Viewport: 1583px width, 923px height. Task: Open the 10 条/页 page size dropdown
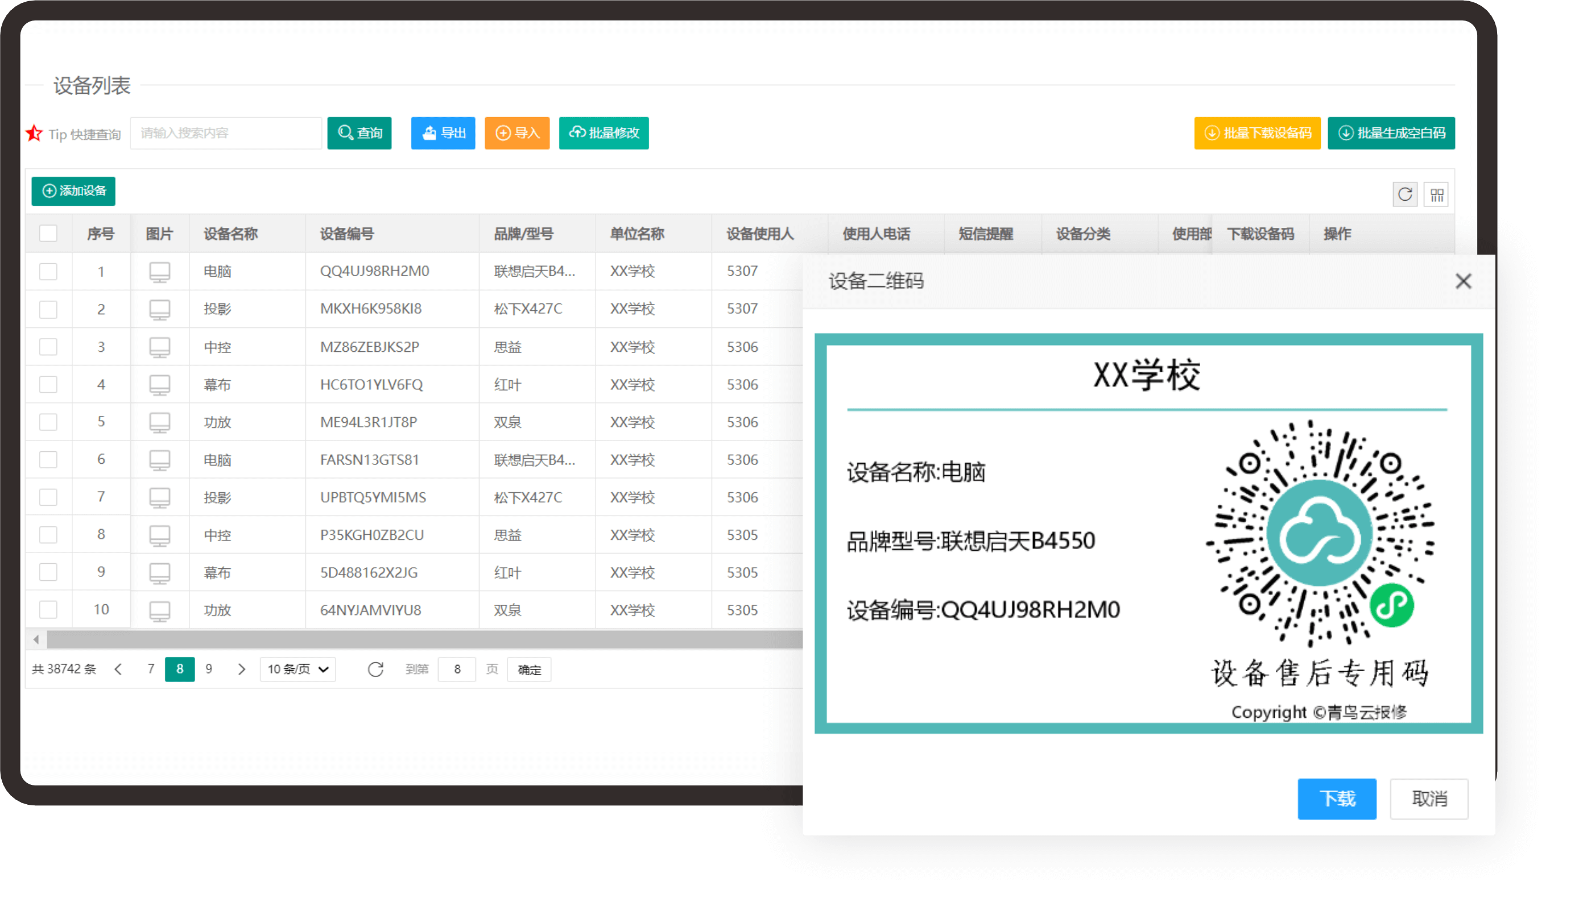point(297,669)
